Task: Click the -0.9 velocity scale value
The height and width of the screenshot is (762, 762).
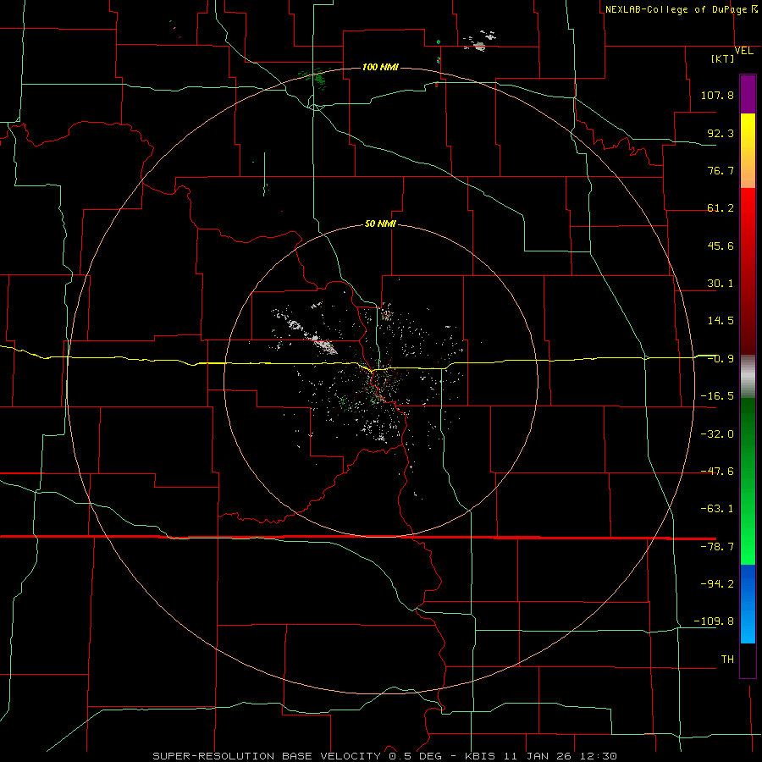Action: [x=721, y=359]
